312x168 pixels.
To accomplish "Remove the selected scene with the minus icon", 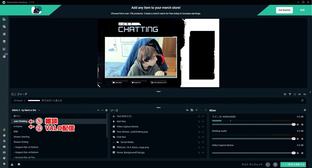I will click(x=102, y=110).
